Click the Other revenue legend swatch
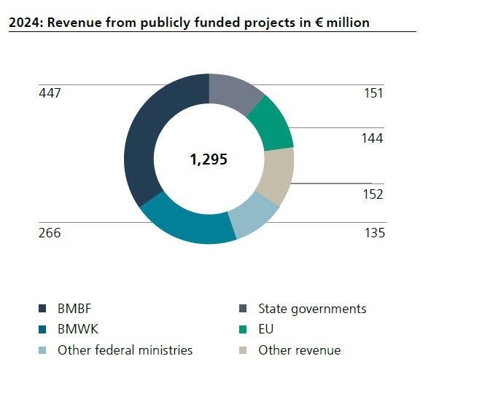Image resolution: width=493 pixels, height=407 pixels. point(242,350)
